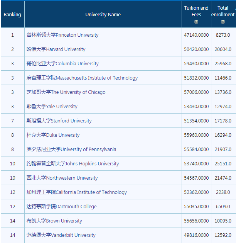236x243 pixels.
Task: Open the University of Pennsylvania link
Action: click(x=71, y=149)
